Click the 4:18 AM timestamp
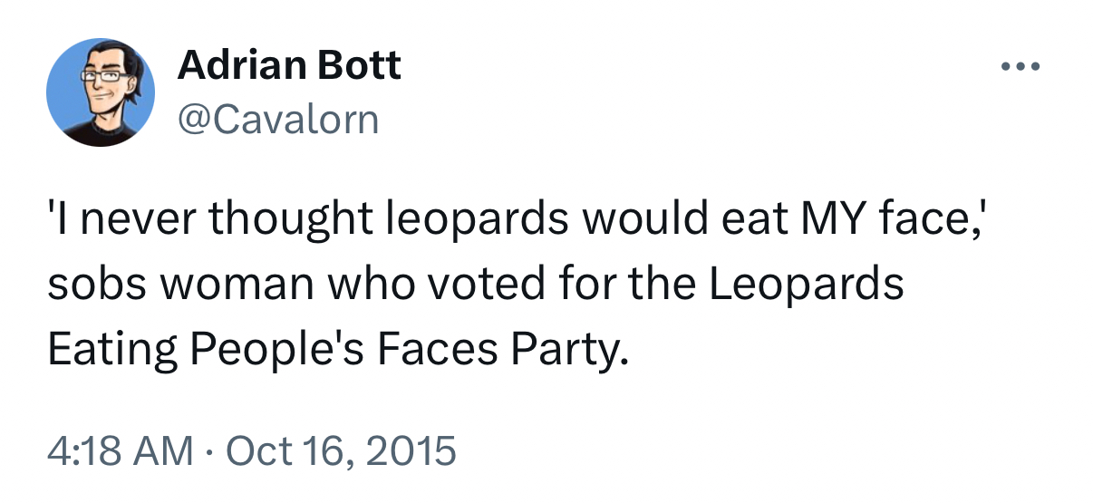The height and width of the screenshot is (503, 1093). tap(120, 450)
